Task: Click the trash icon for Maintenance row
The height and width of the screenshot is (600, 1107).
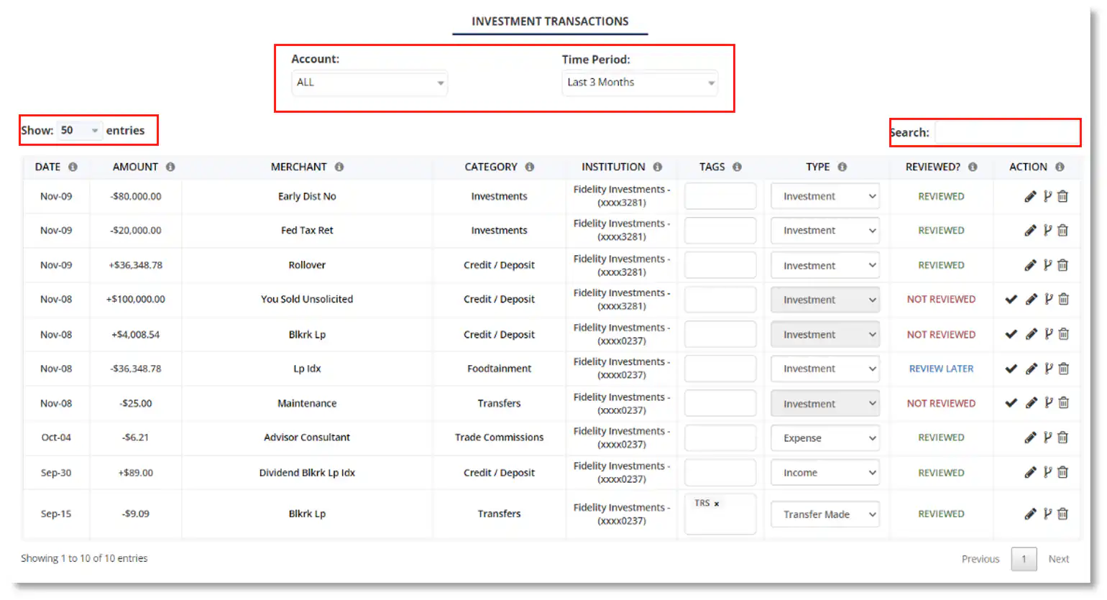Action: pos(1063,403)
